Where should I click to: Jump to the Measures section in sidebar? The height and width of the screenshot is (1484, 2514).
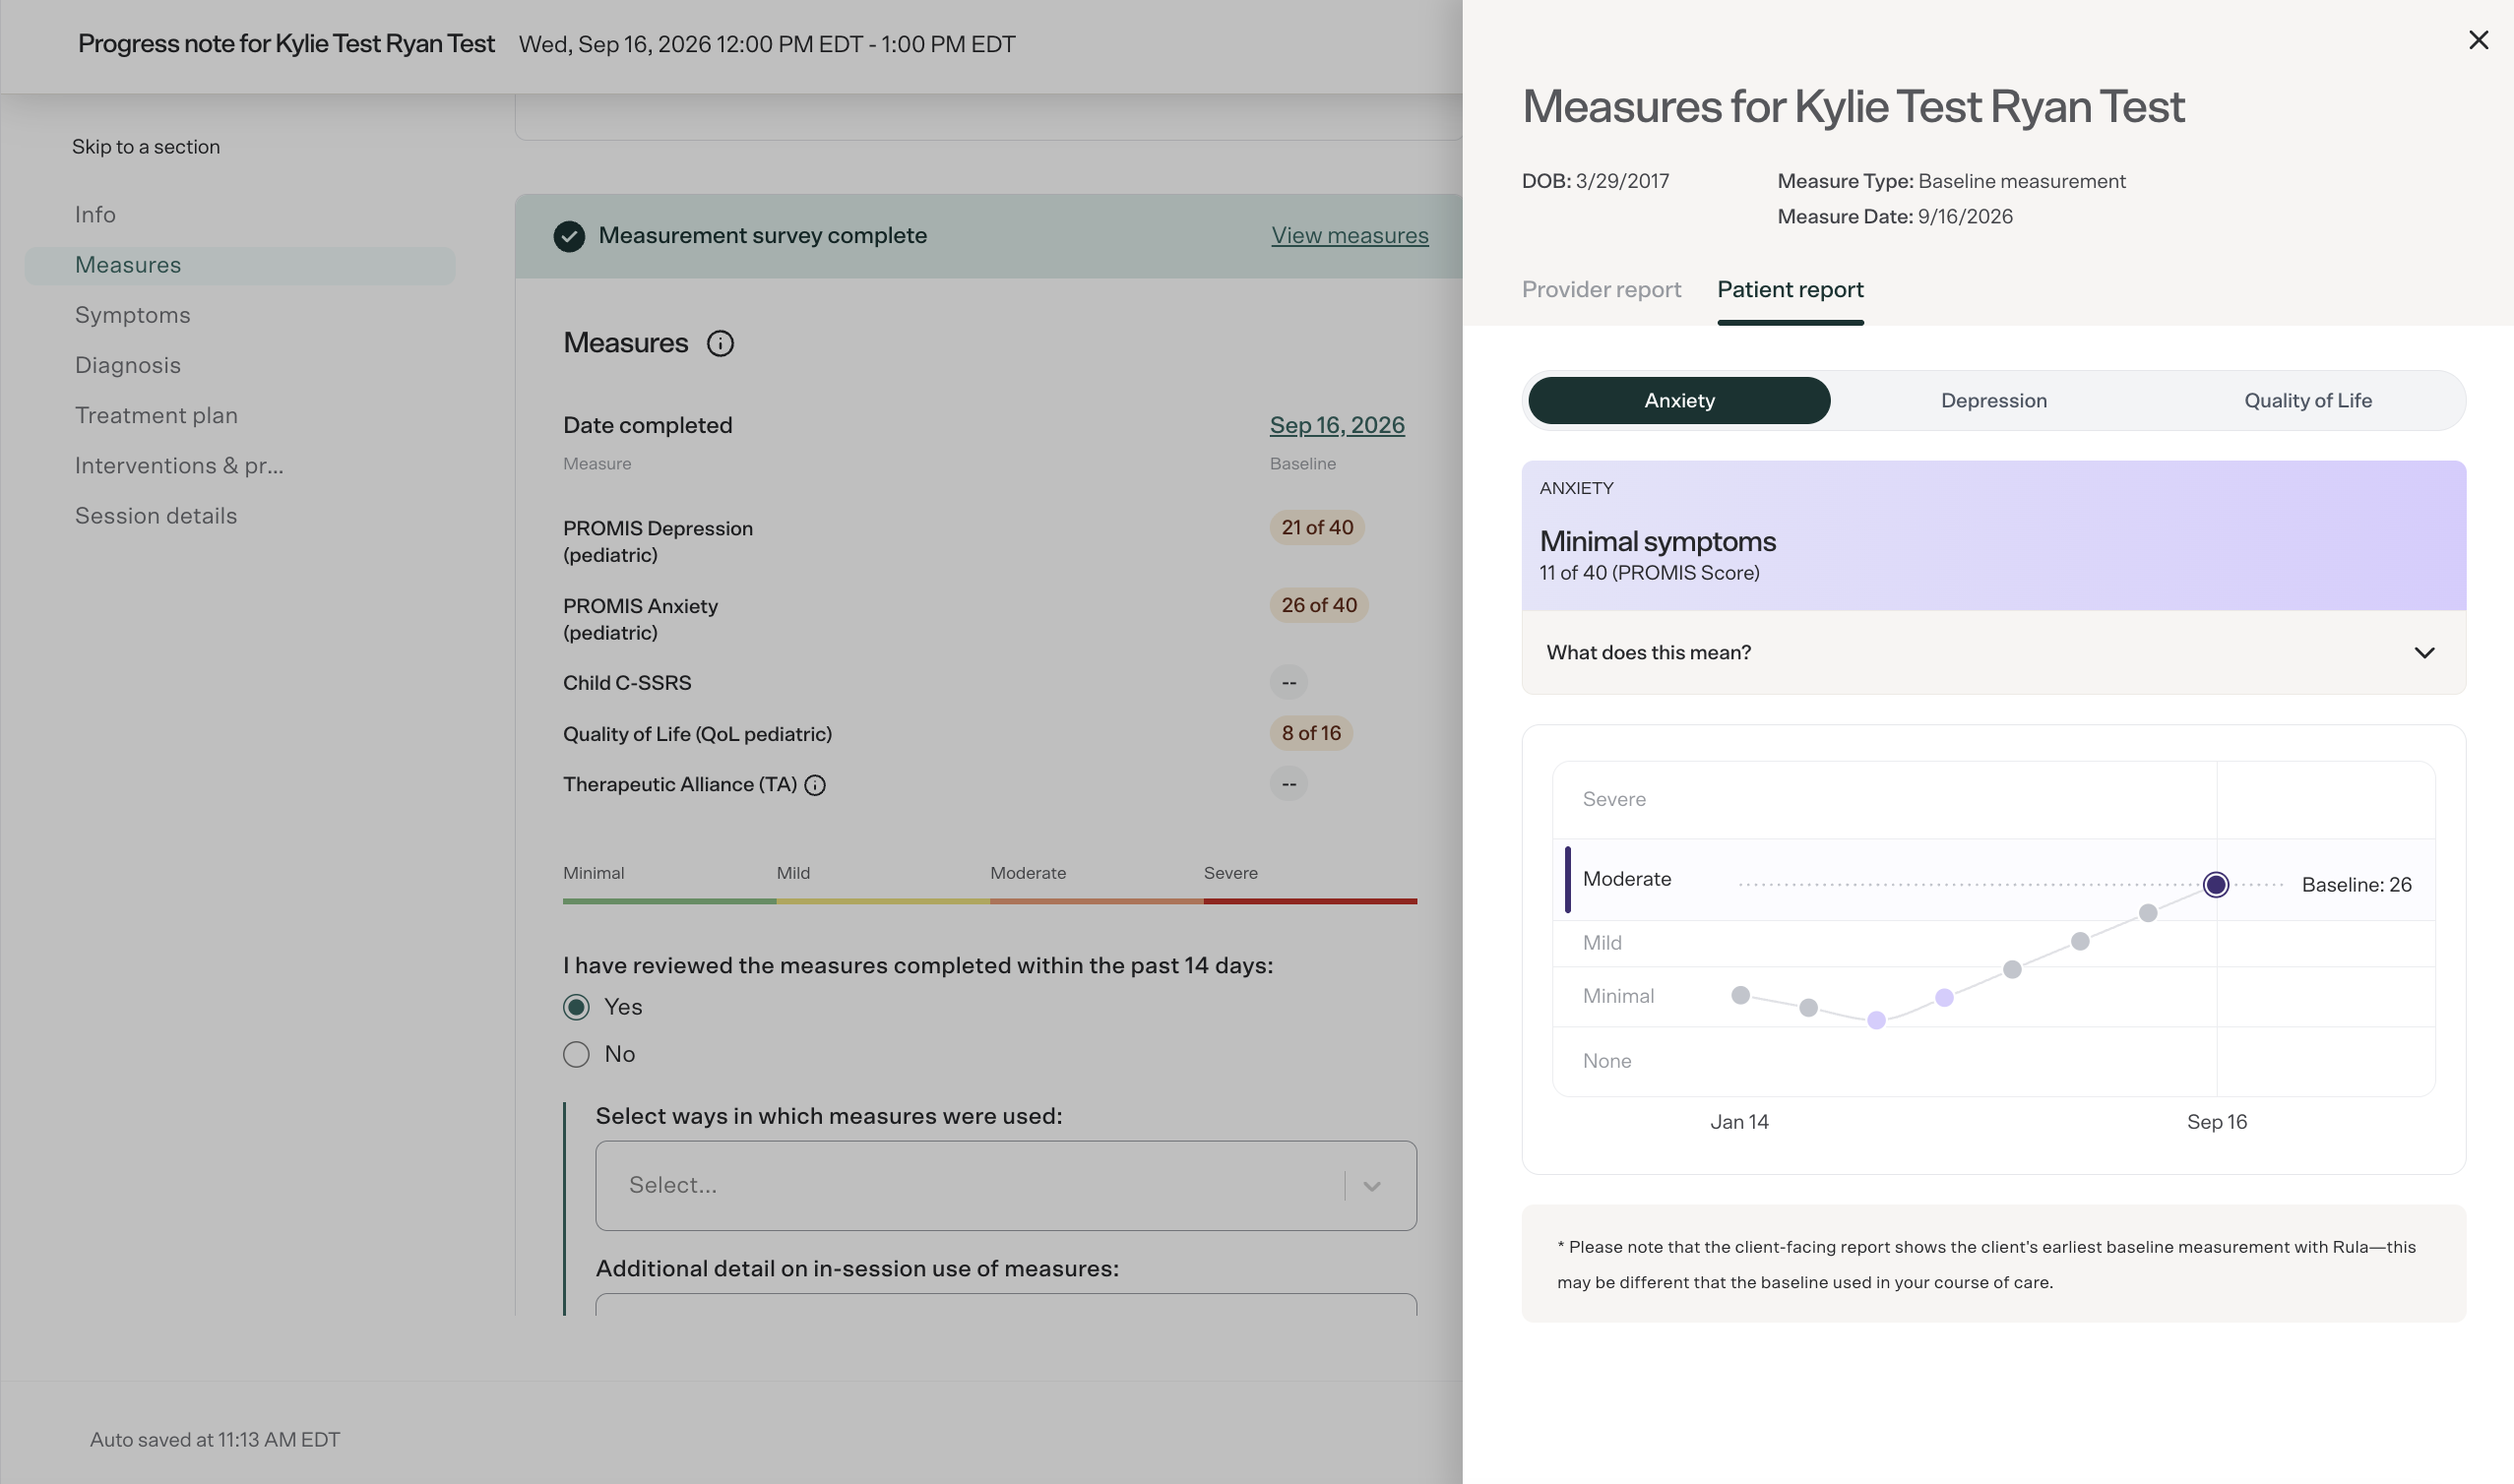239,265
